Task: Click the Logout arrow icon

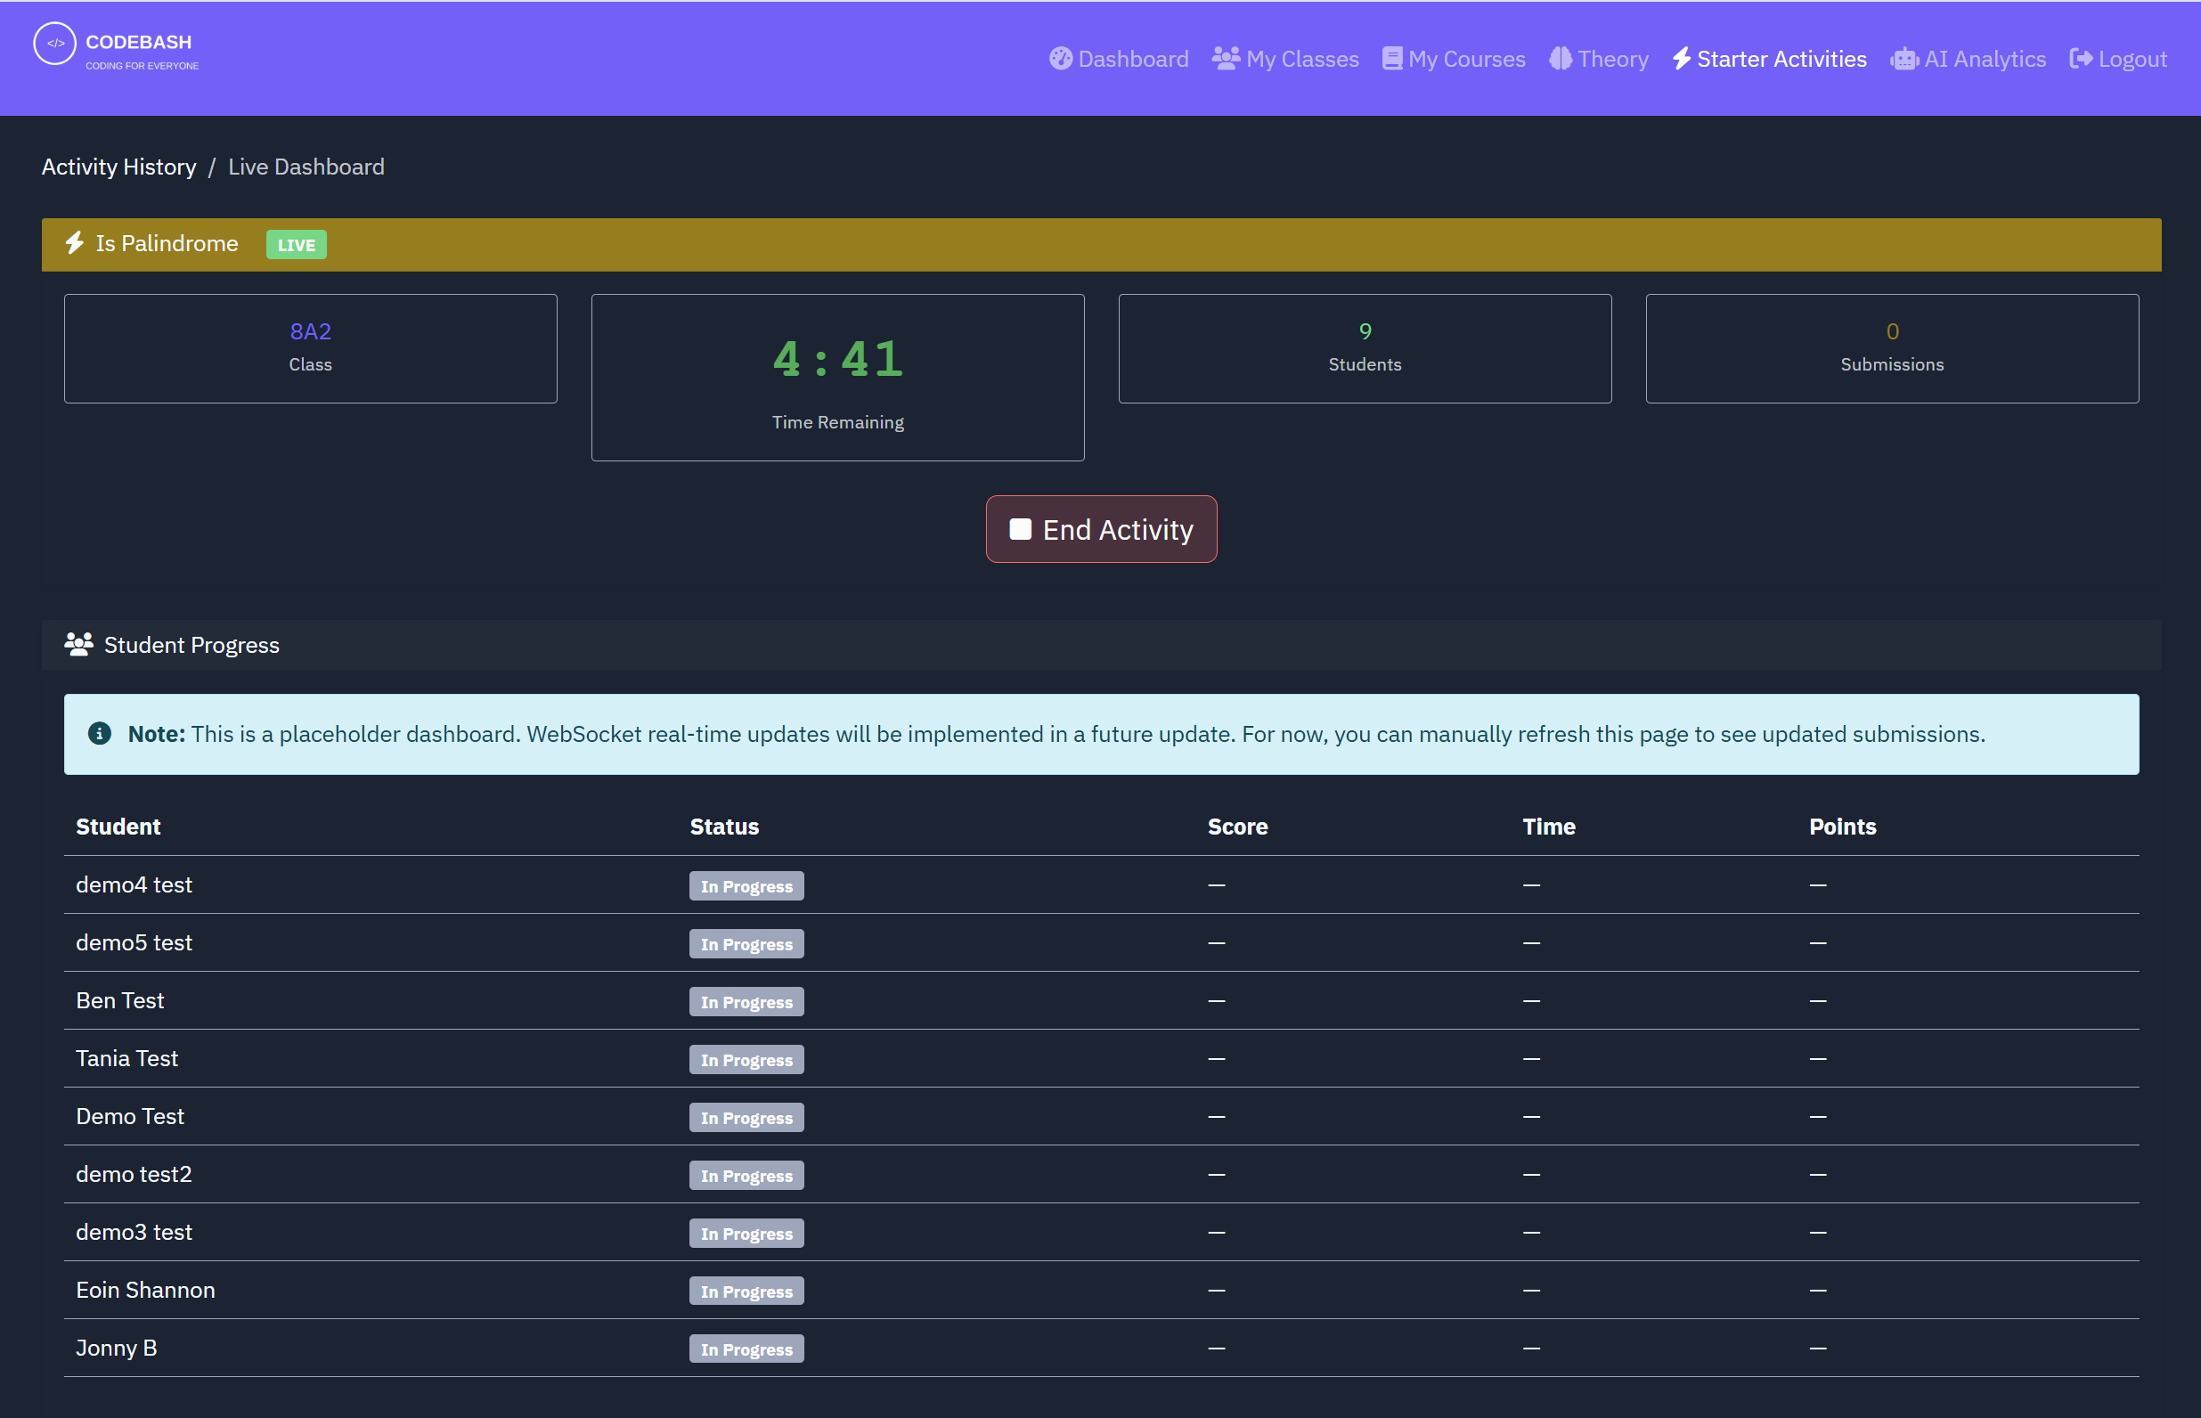Action: pyautogui.click(x=2081, y=59)
